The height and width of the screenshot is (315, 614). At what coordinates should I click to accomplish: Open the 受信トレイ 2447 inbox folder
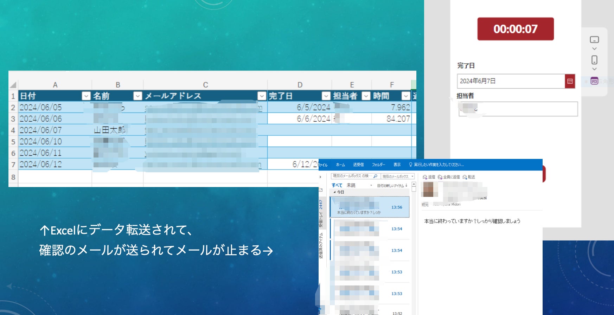(321, 214)
